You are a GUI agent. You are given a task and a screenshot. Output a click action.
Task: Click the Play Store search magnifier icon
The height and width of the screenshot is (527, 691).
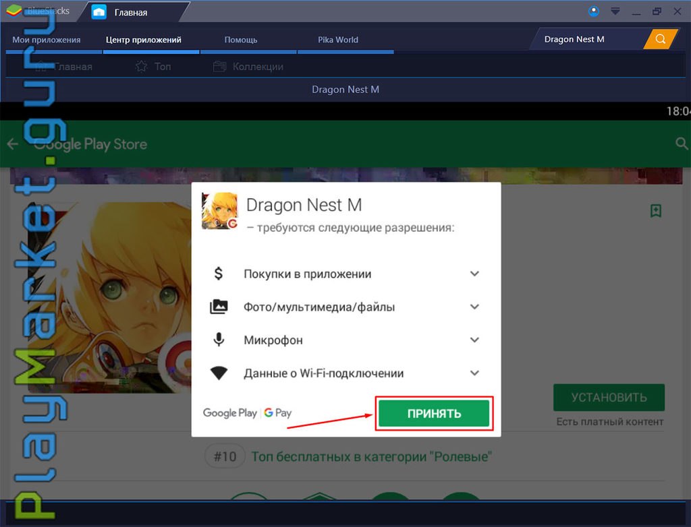pos(682,144)
